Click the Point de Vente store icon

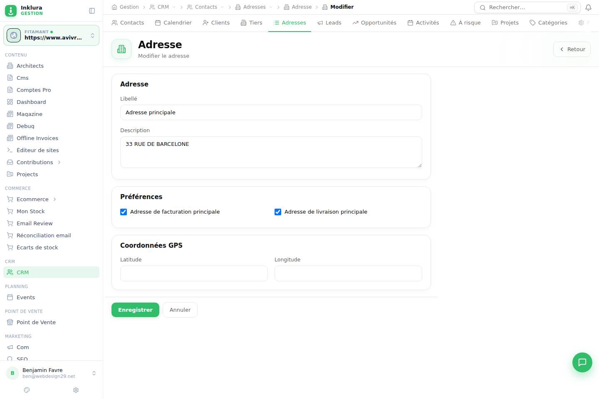click(x=10, y=322)
